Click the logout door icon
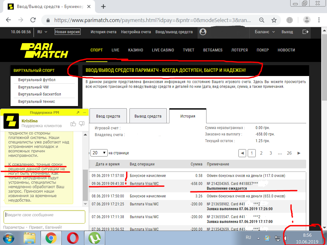This screenshot has width=327, height=245. pyautogui.click(x=306, y=32)
